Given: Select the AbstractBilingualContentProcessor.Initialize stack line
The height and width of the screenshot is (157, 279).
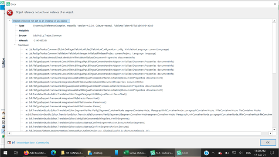Looking at the screenshot, I should 94,86.
